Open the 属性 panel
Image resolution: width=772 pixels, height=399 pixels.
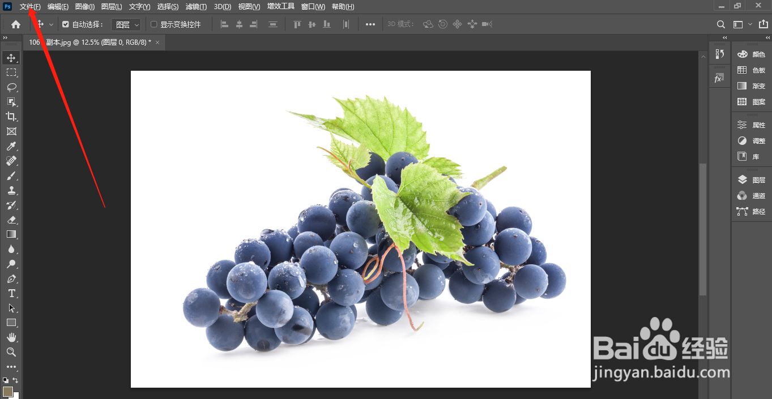(x=751, y=125)
